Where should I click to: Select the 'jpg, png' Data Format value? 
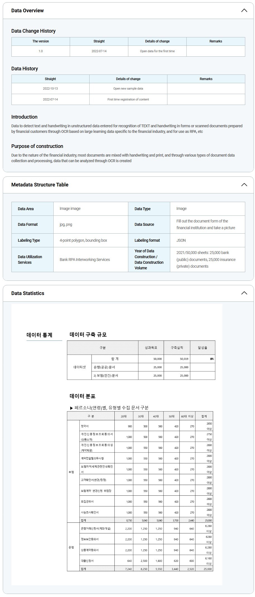pyautogui.click(x=66, y=224)
